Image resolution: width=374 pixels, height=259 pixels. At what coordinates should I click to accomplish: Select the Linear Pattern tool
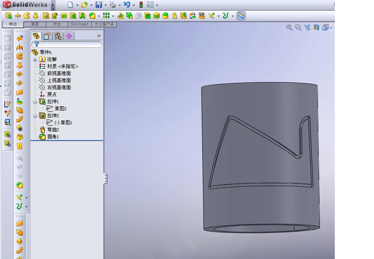pyautogui.click(x=106, y=16)
